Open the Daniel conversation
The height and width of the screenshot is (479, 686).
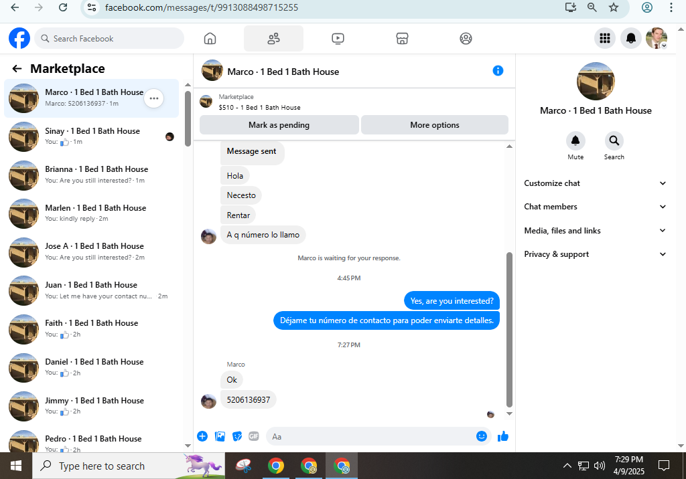click(x=91, y=367)
